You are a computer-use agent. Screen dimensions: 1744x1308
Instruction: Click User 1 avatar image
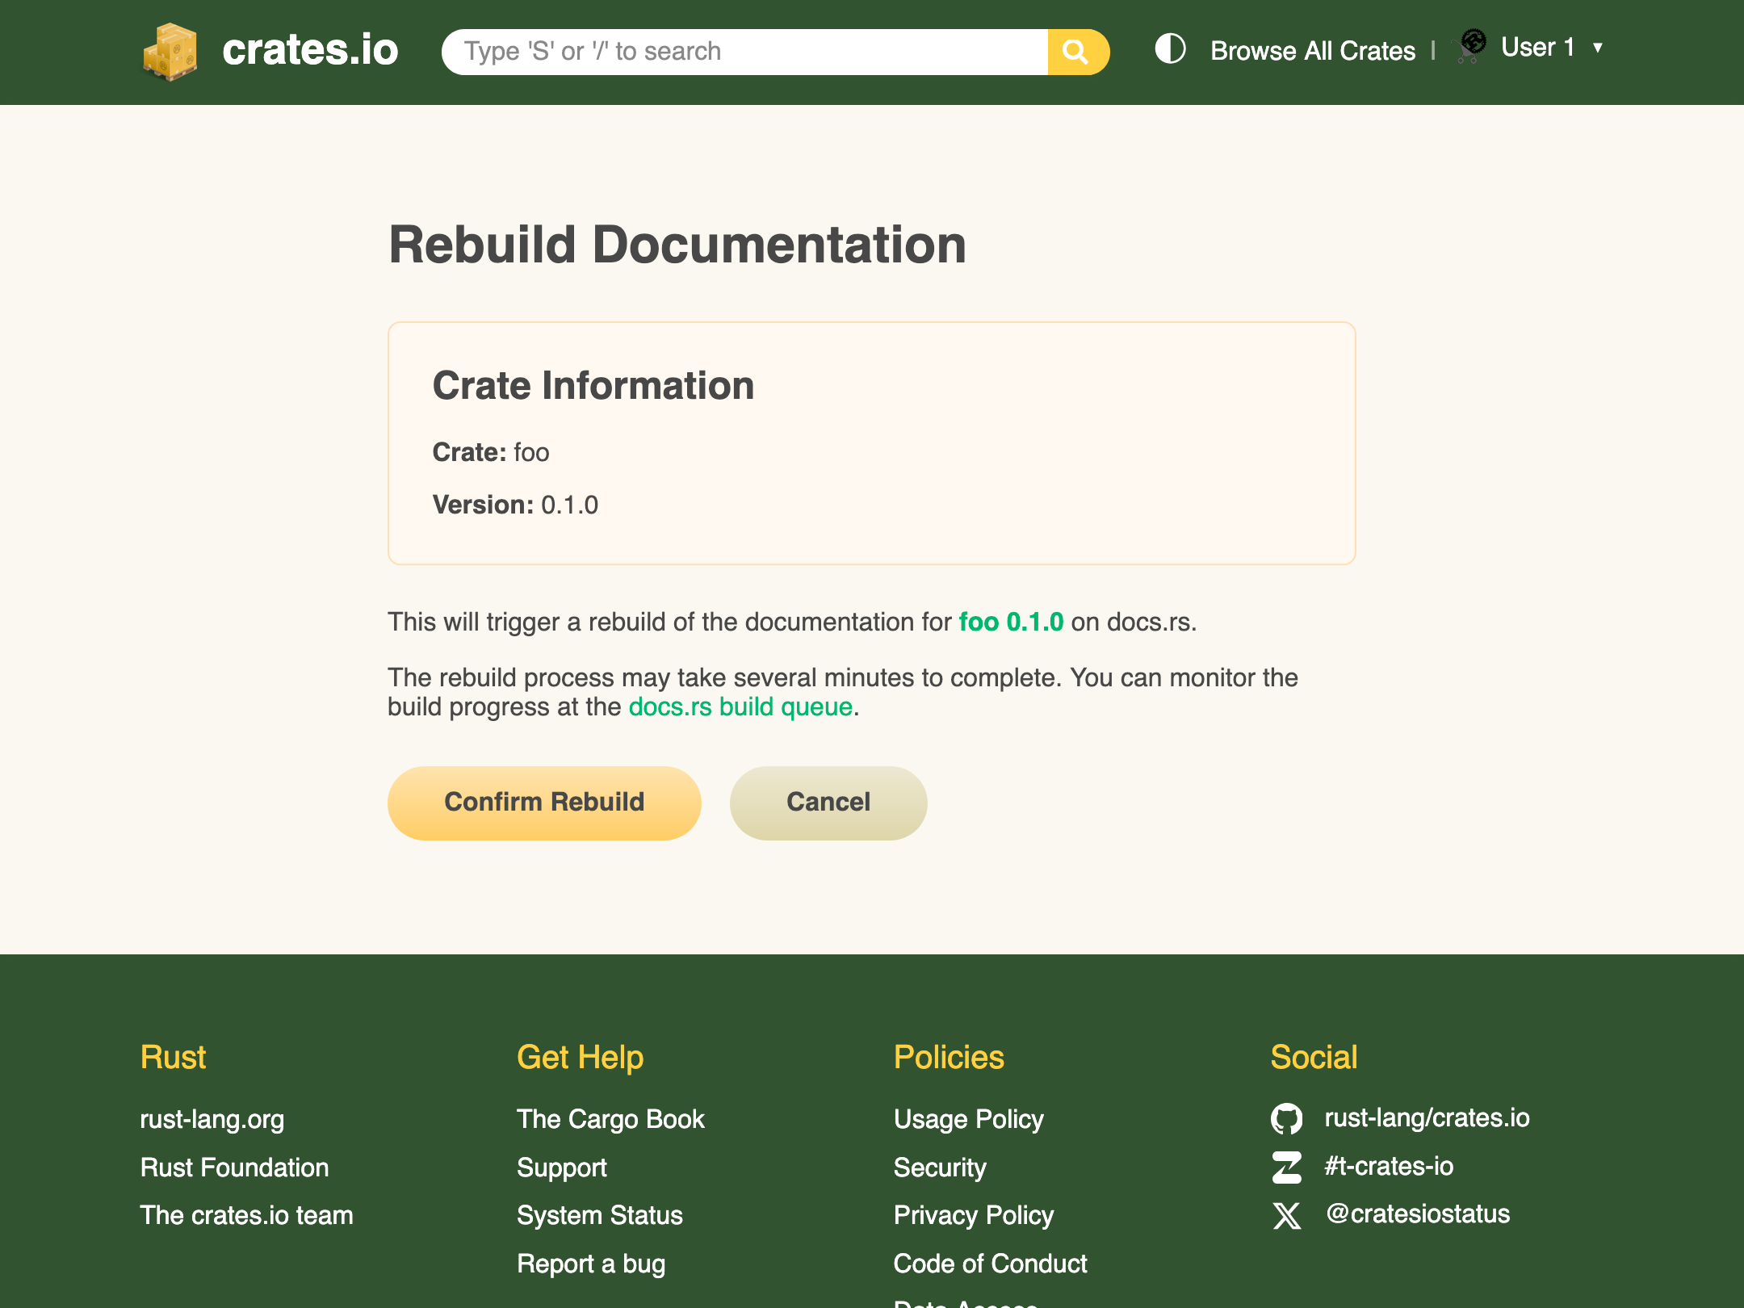[x=1472, y=46]
